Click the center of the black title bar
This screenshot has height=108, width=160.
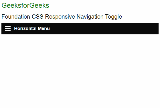(80, 29)
